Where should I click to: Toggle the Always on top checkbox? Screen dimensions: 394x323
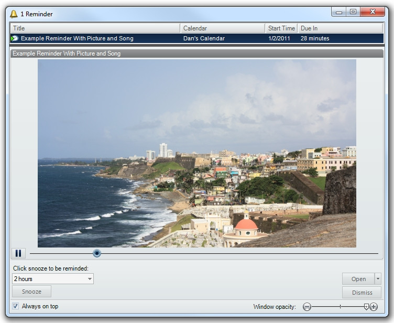coord(16,306)
